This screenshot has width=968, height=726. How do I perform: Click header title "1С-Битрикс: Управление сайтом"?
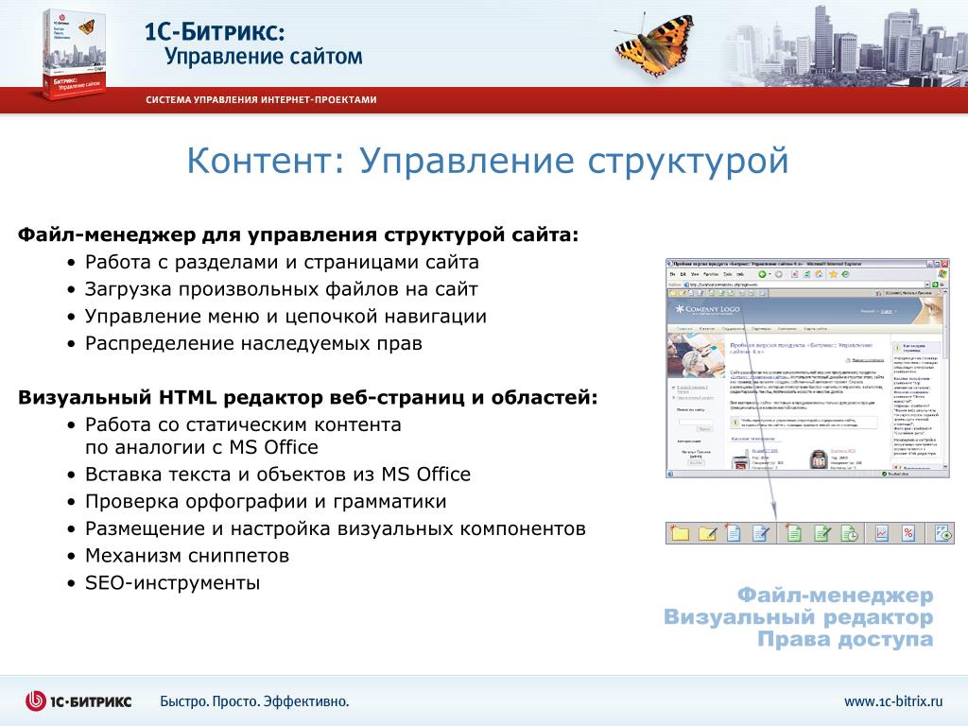tap(253, 43)
